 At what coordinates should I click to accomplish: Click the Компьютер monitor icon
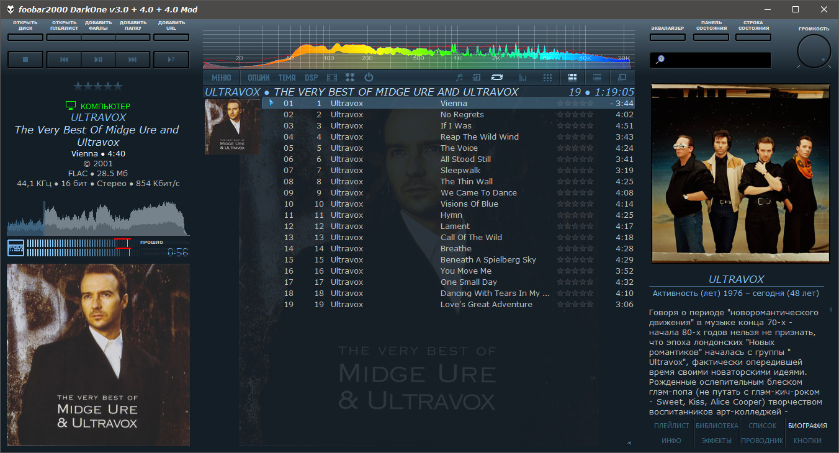pos(70,106)
